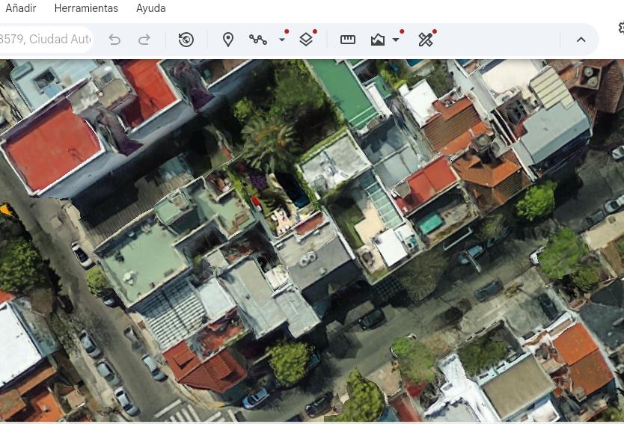This screenshot has height=424, width=624.
Task: Open settings gear at top right
Action: point(621,27)
